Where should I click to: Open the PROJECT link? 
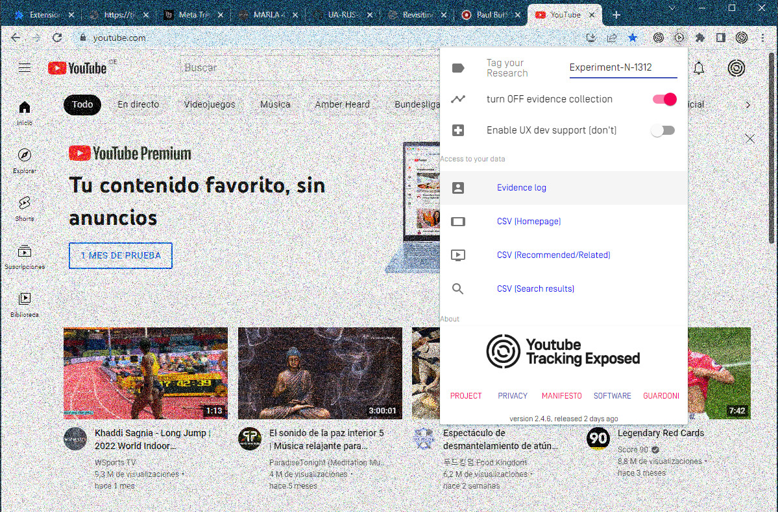(466, 395)
